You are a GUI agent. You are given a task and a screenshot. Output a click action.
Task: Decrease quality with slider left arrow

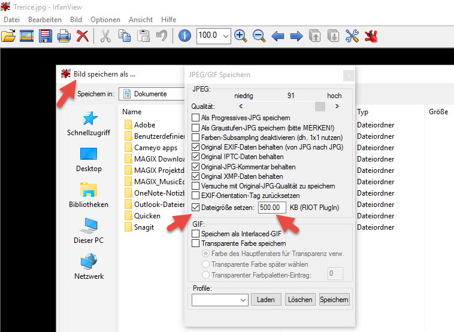click(x=241, y=106)
